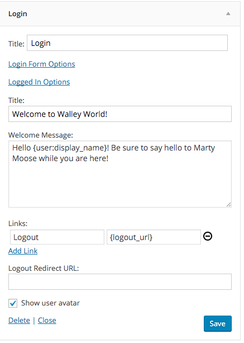Focus the widget Title field containing Login
Image resolution: width=244 pixels, height=343 pixels.
[x=127, y=43]
